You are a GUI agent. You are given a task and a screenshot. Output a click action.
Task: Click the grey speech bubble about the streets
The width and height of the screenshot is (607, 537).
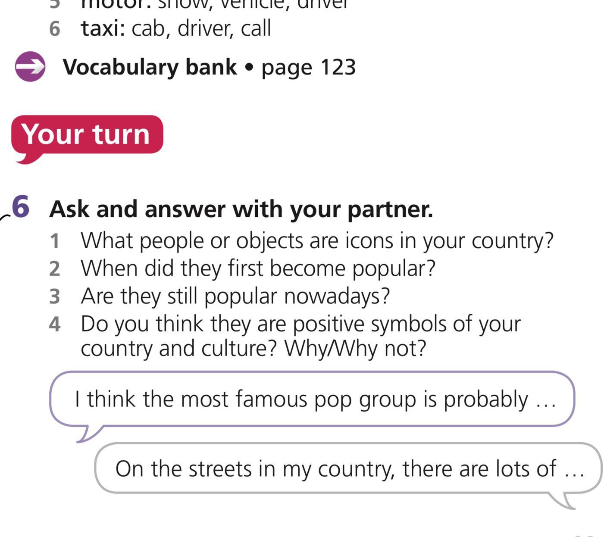pos(349,468)
